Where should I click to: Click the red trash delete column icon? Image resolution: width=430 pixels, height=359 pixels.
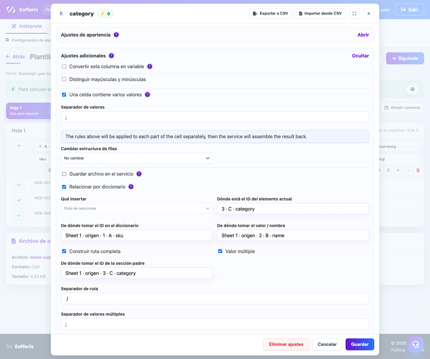coord(418,170)
